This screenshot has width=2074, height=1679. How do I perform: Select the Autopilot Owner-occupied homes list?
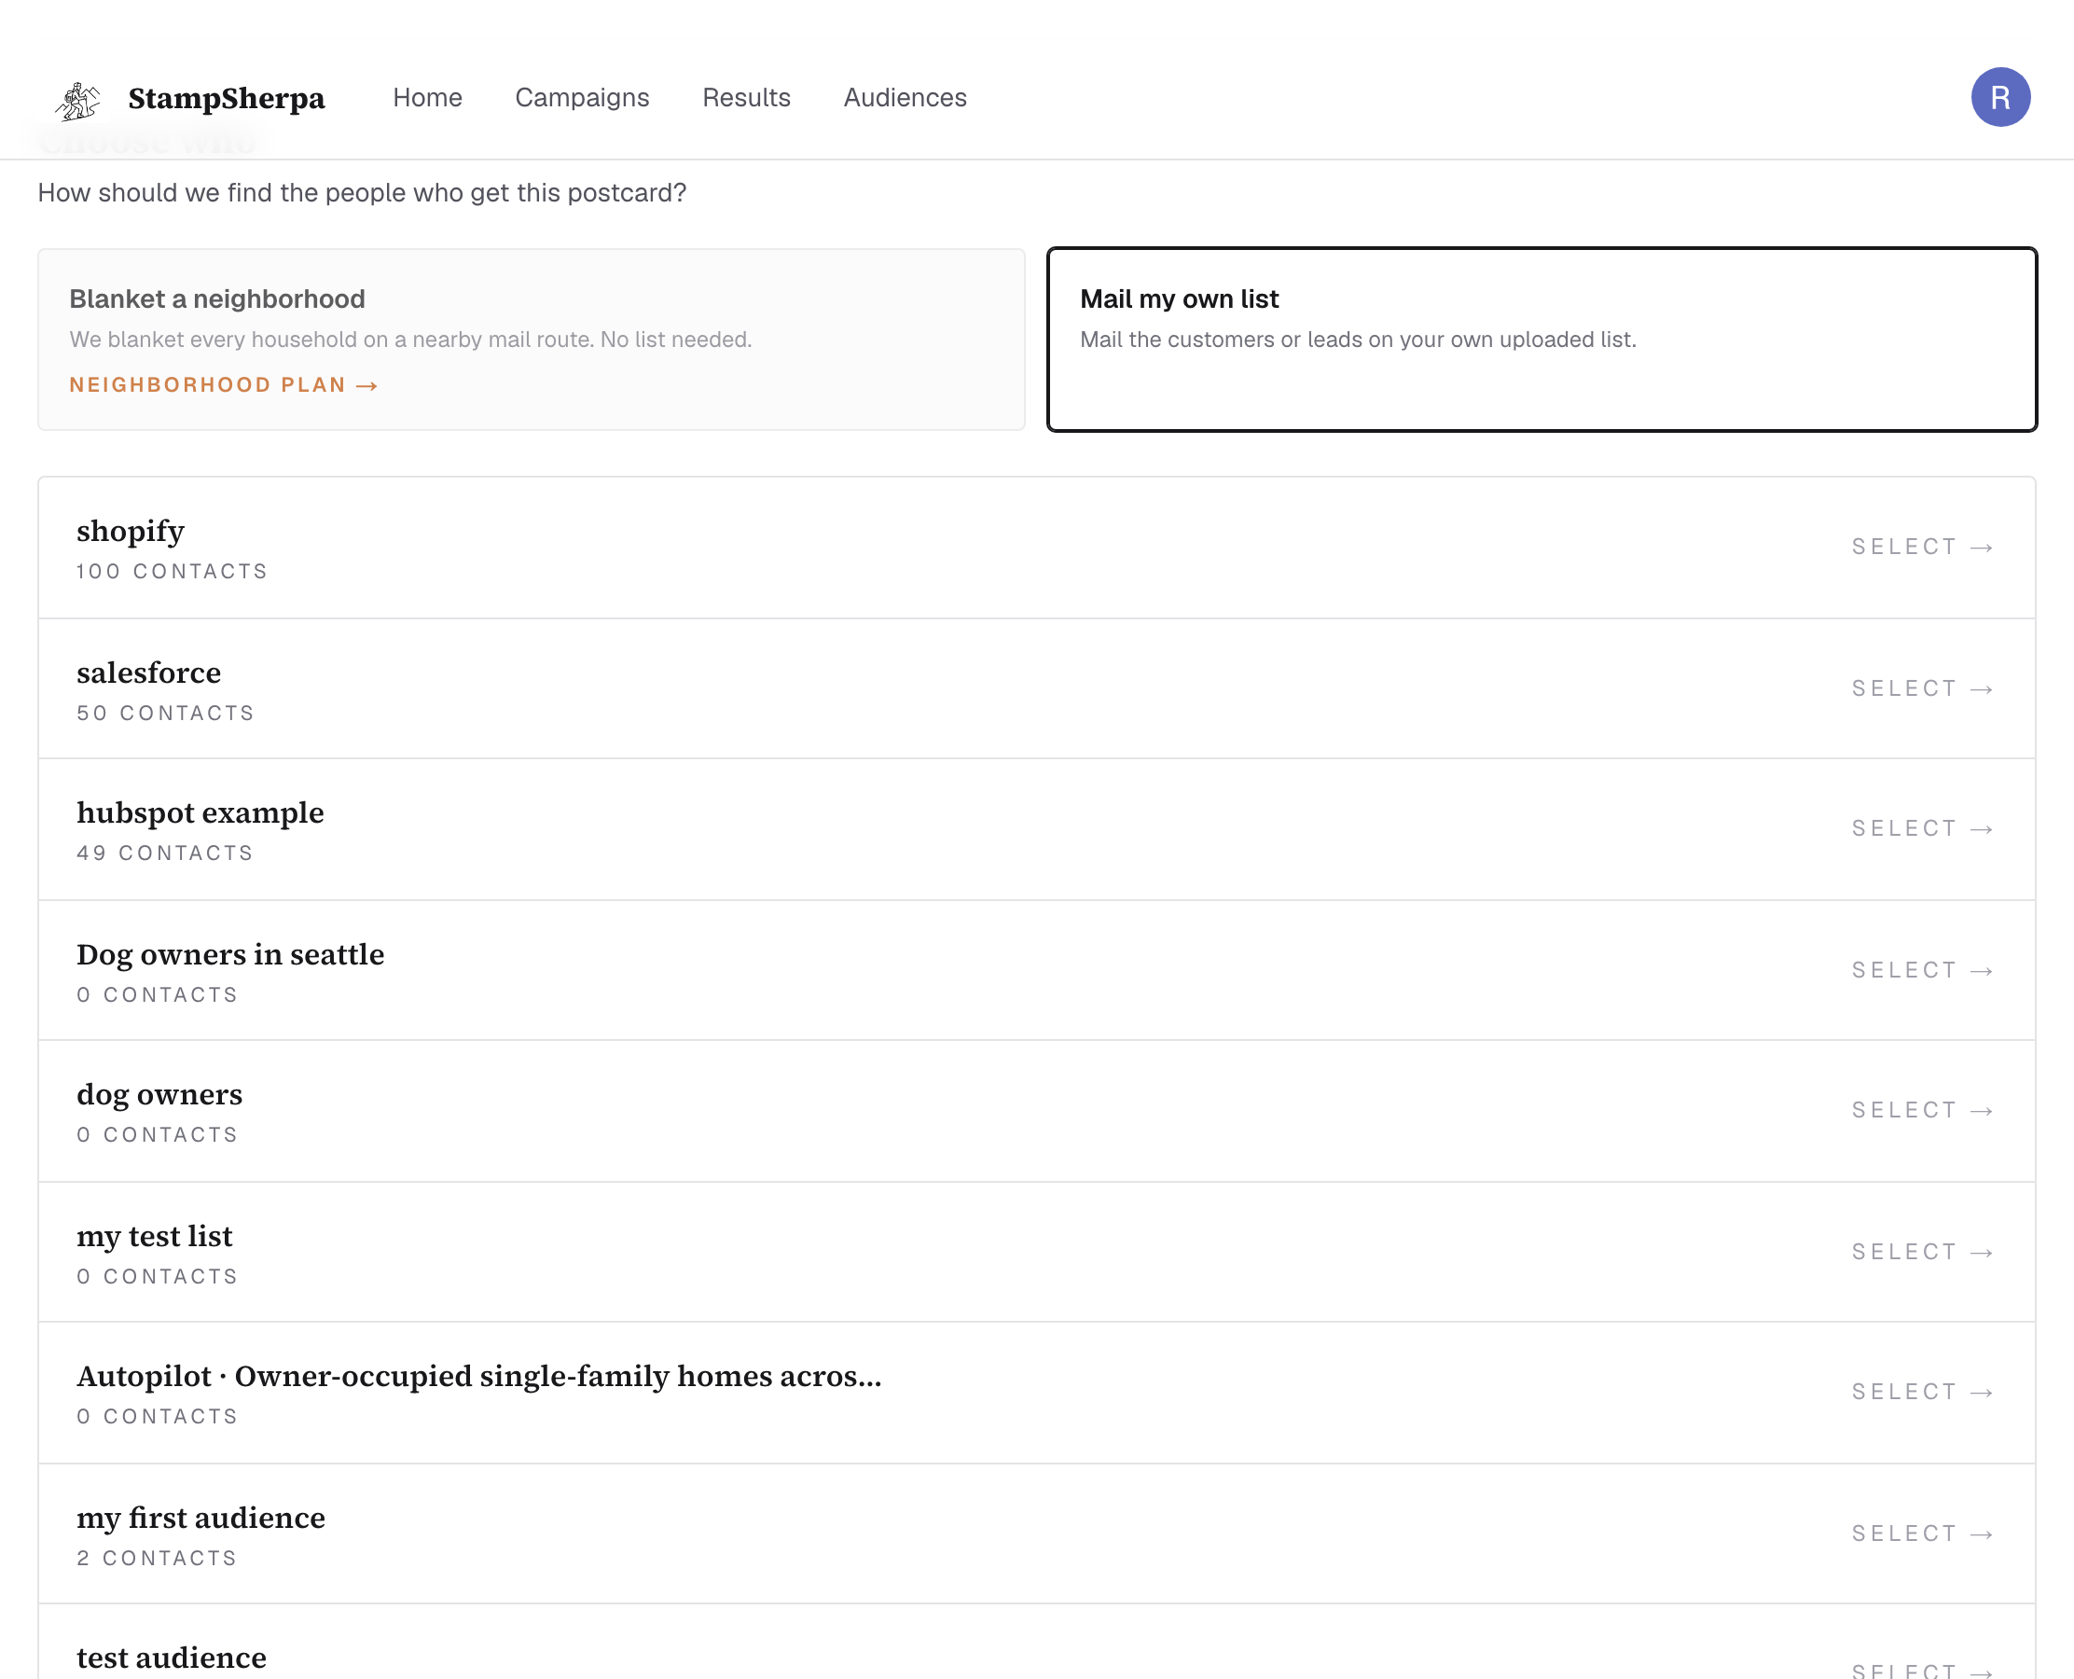(1036, 1393)
